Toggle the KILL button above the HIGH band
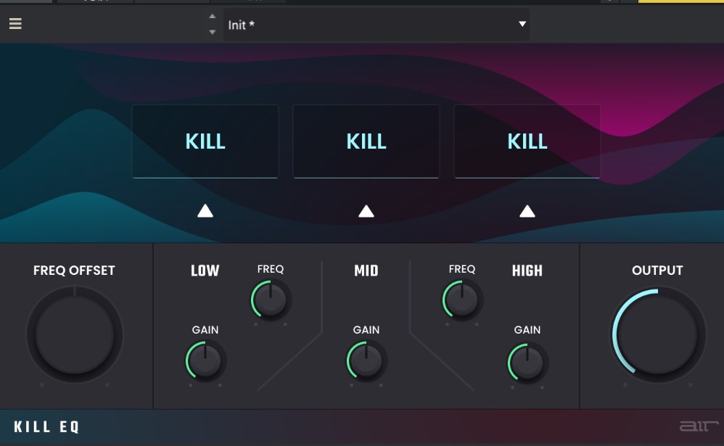 pyautogui.click(x=527, y=141)
